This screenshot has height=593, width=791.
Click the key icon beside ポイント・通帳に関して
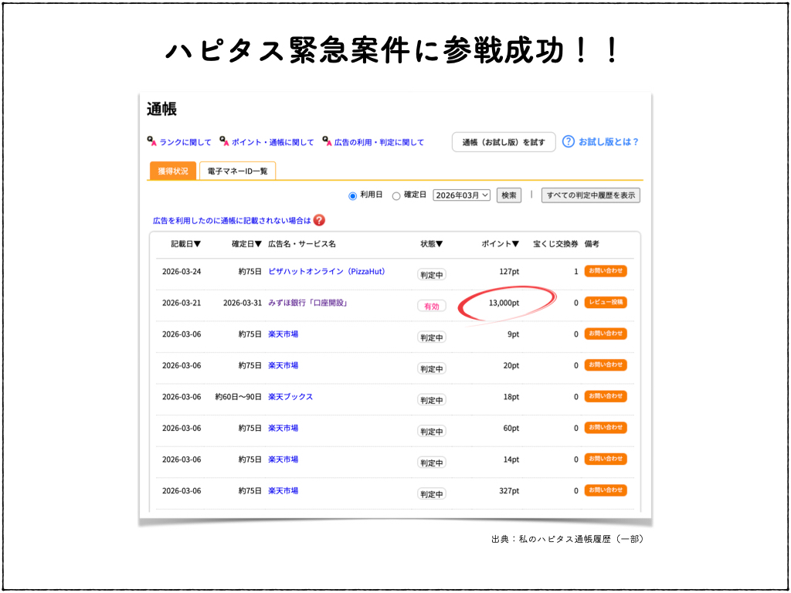[225, 142]
